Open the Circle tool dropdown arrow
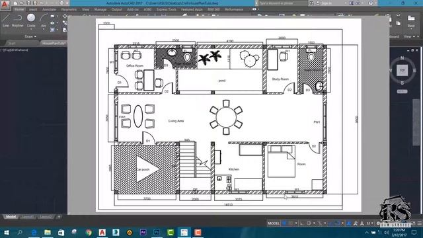The image size is (423, 238). point(31,29)
